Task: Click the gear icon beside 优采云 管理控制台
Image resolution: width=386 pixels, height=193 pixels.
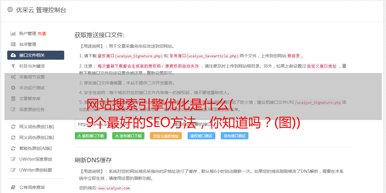Action: pyautogui.click(x=10, y=10)
